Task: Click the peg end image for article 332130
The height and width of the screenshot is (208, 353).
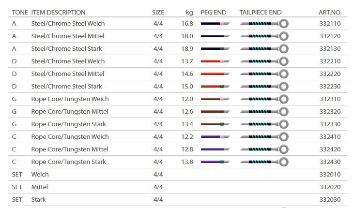Action: [x=215, y=49]
